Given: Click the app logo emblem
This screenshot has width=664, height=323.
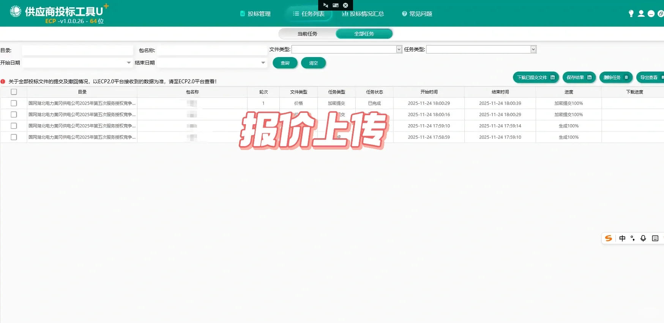Looking at the screenshot, I should 16,11.
